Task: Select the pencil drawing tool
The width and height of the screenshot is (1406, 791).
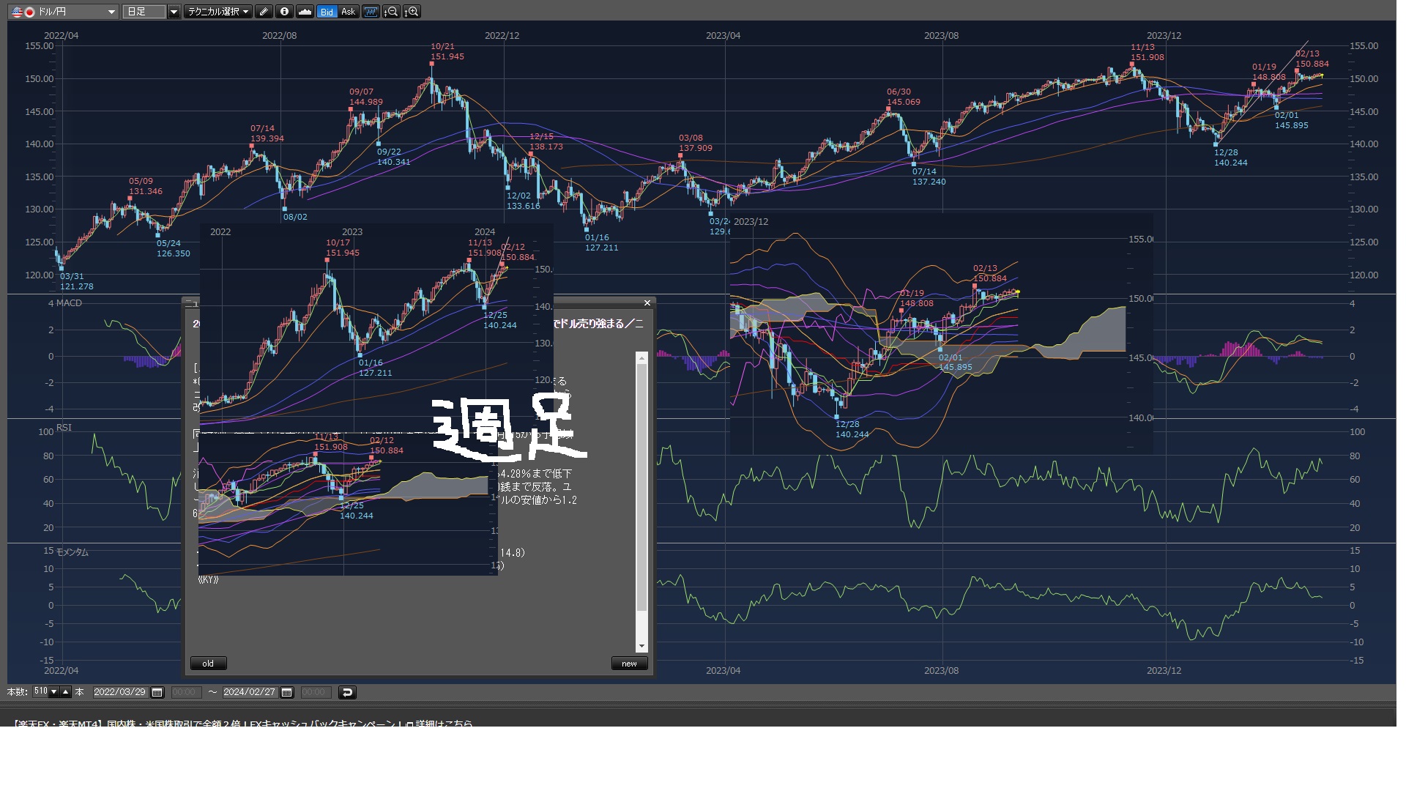Action: [x=264, y=12]
